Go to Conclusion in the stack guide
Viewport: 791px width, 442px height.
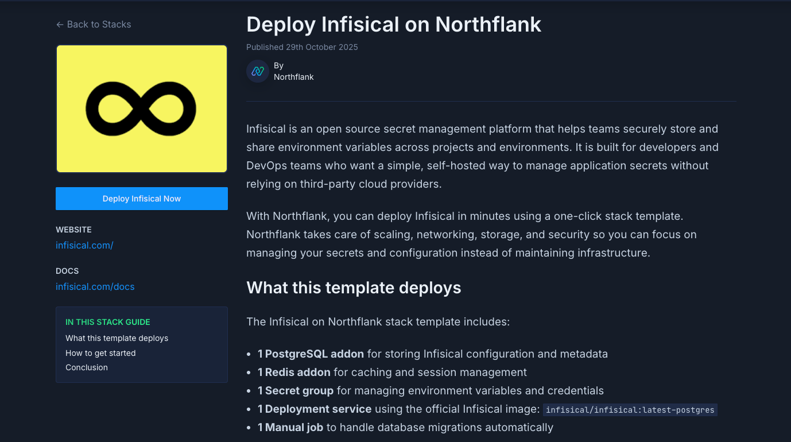(87, 367)
